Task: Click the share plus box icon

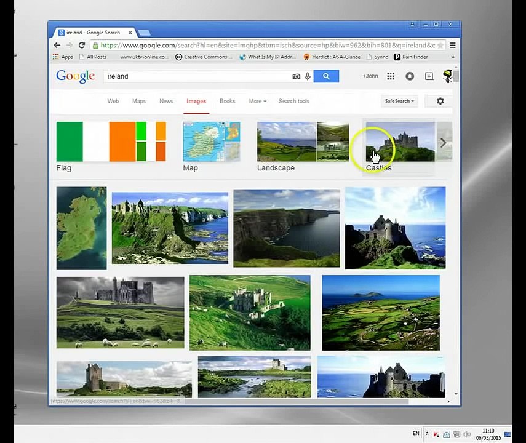Action: coord(429,76)
